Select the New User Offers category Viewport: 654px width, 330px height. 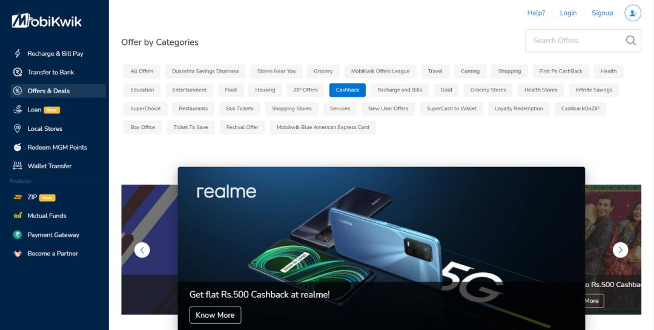tap(388, 109)
